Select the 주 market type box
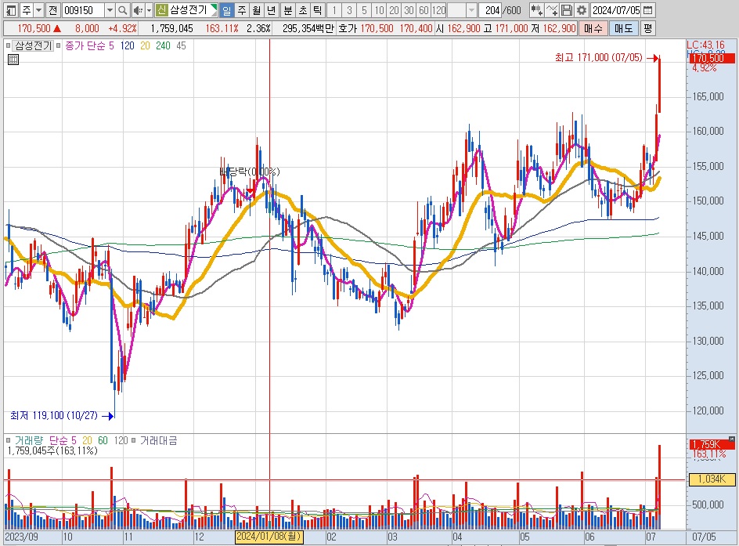This screenshot has width=739, height=546. pos(27,10)
